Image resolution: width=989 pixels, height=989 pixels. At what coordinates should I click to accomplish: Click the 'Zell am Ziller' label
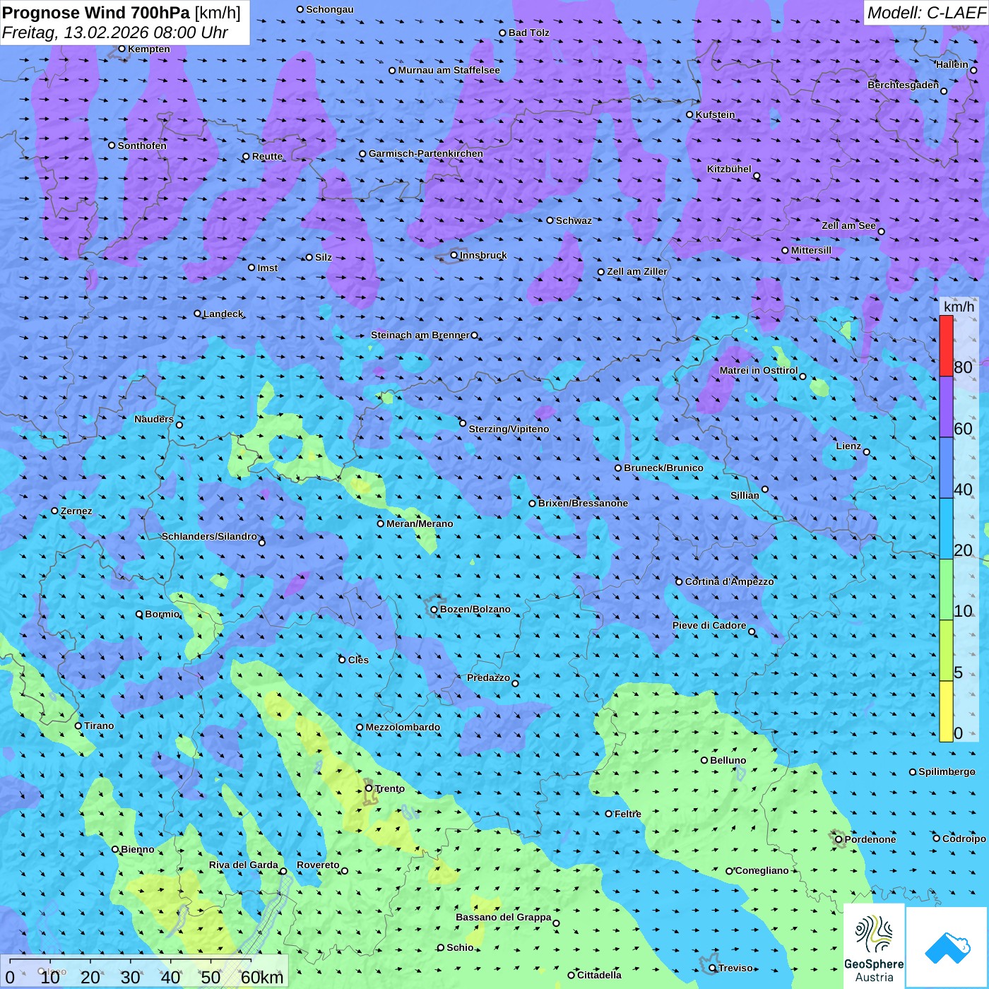point(637,271)
